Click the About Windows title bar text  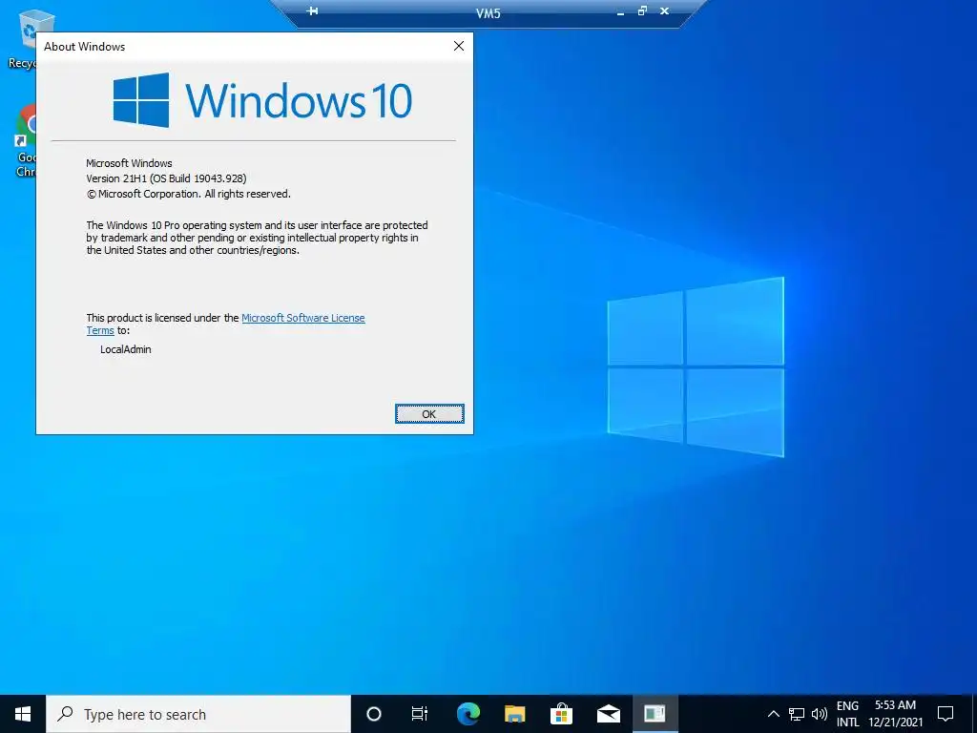tap(84, 47)
